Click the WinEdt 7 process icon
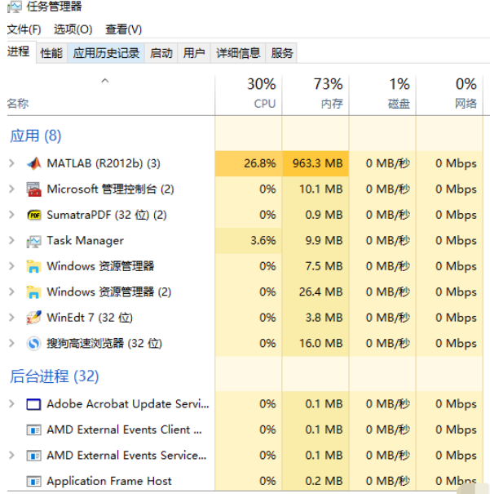 [x=33, y=318]
